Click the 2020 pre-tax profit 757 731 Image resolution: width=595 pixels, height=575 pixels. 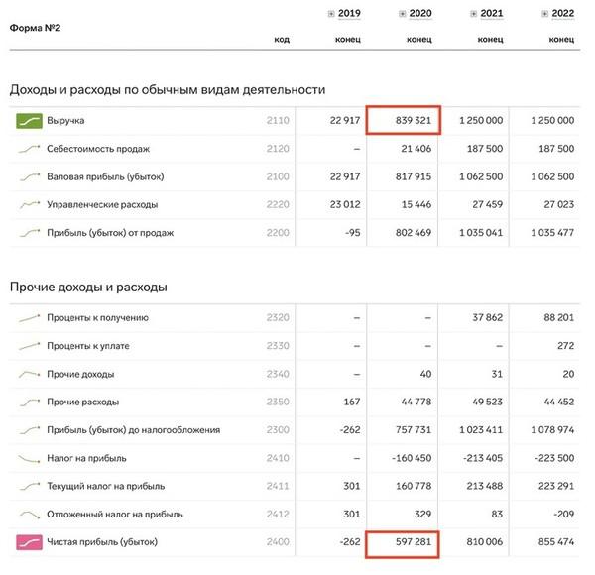[414, 430]
